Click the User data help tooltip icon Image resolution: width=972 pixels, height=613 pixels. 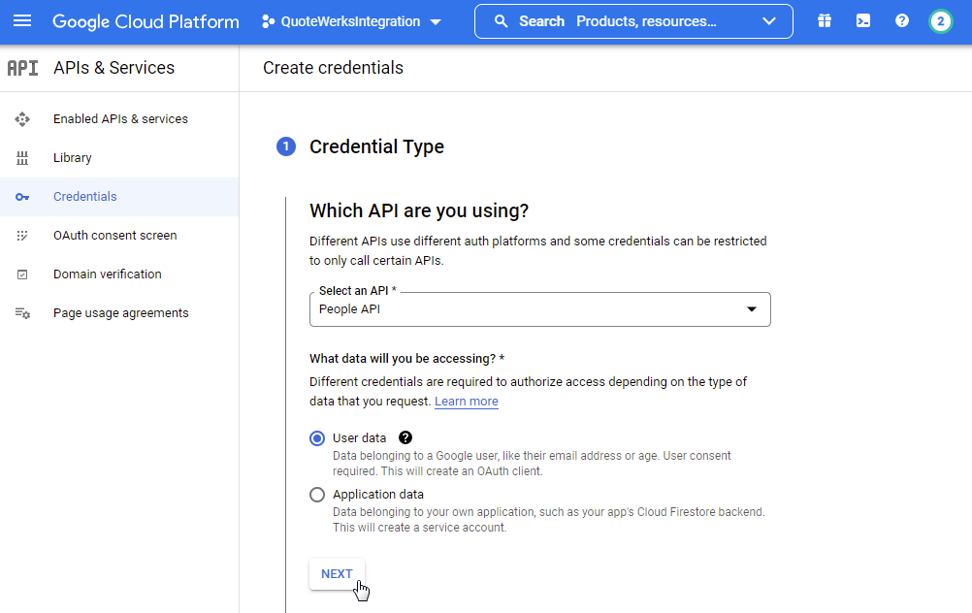(405, 437)
